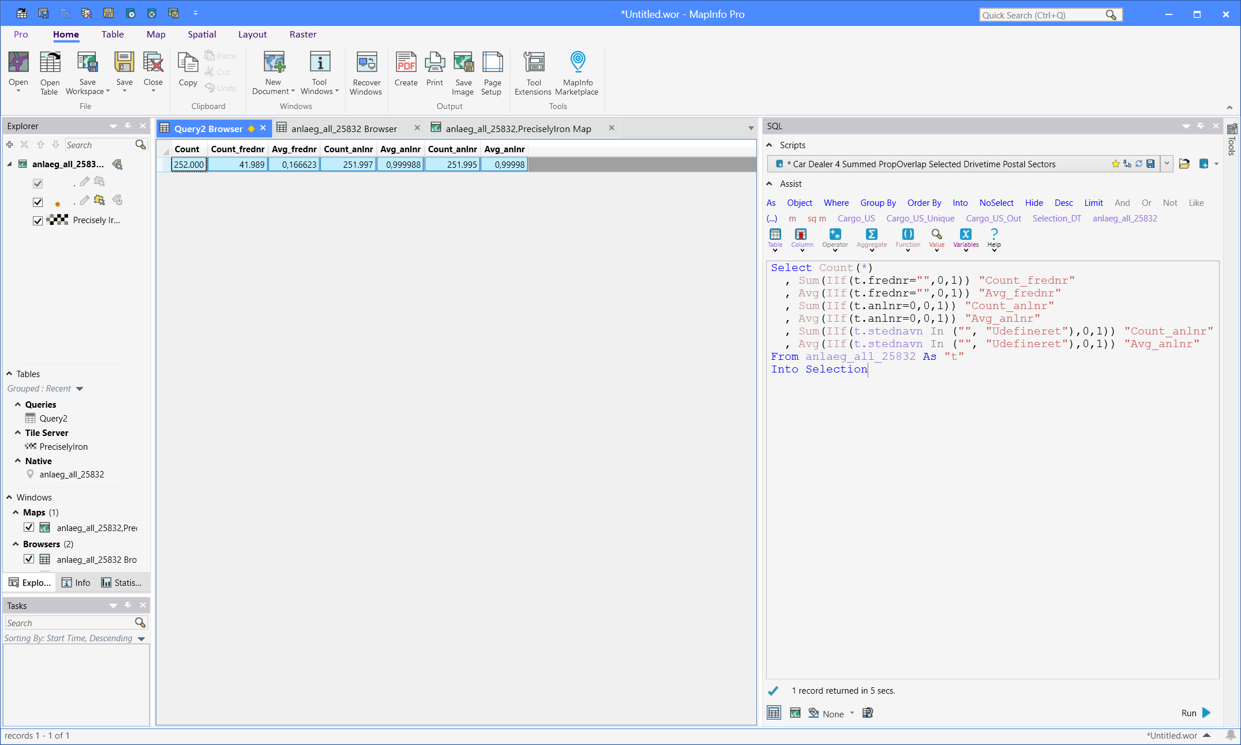Viewport: 1241px width, 745px height.
Task: Toggle the anlaeg_all_25832 Browser window checkbox
Action: point(29,559)
